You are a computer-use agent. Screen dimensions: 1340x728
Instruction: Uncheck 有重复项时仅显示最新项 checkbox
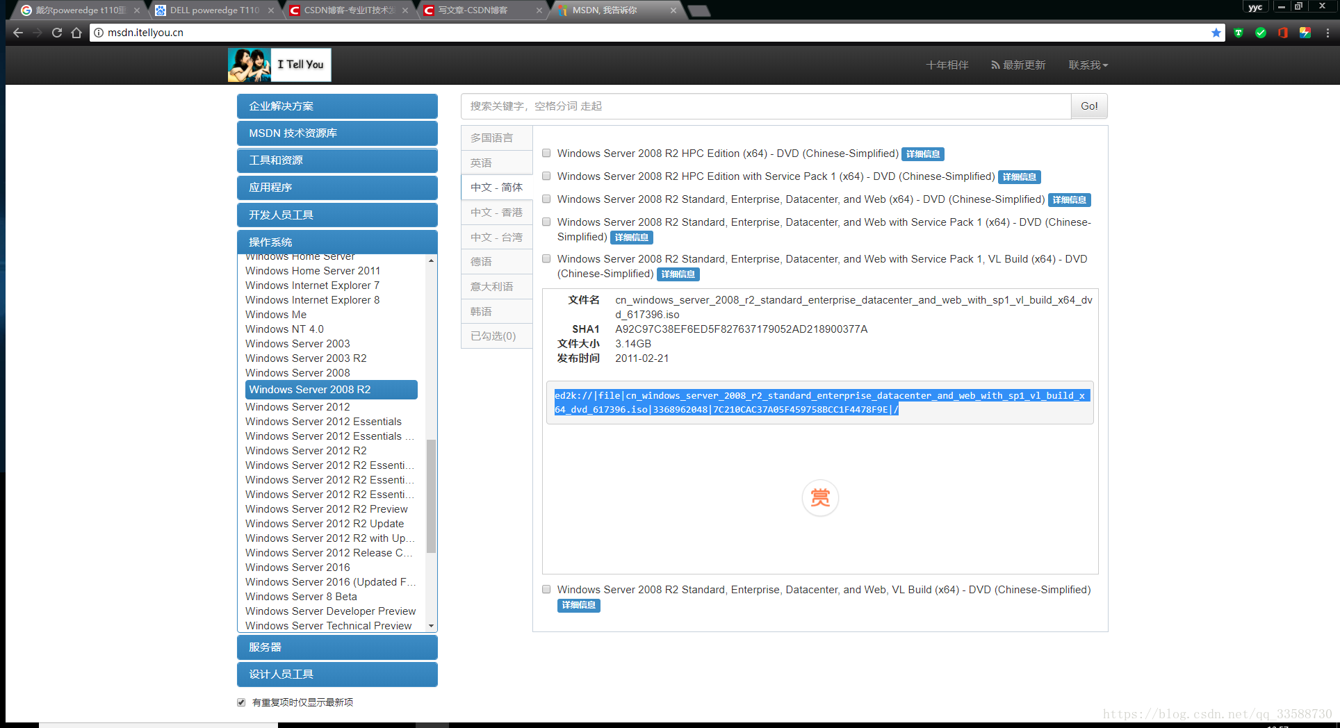[241, 702]
